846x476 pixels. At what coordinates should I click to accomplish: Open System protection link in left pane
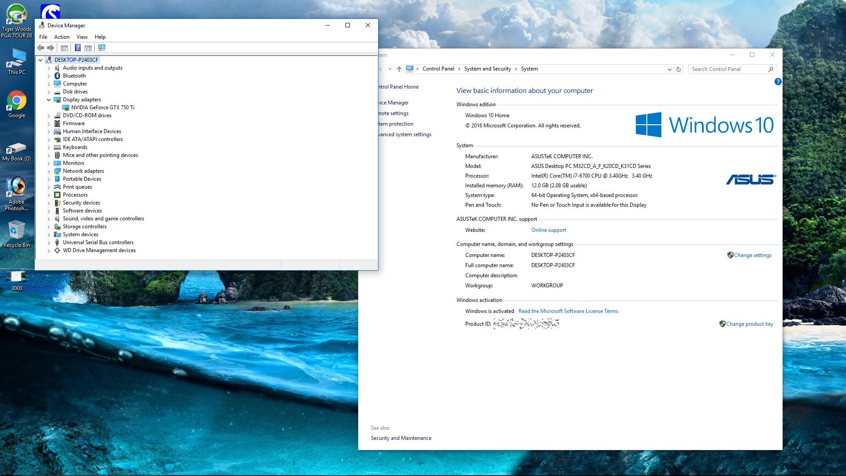[396, 124]
